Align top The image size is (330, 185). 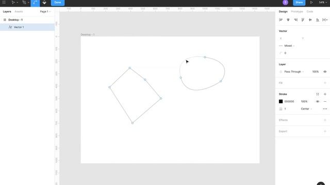(303, 20)
